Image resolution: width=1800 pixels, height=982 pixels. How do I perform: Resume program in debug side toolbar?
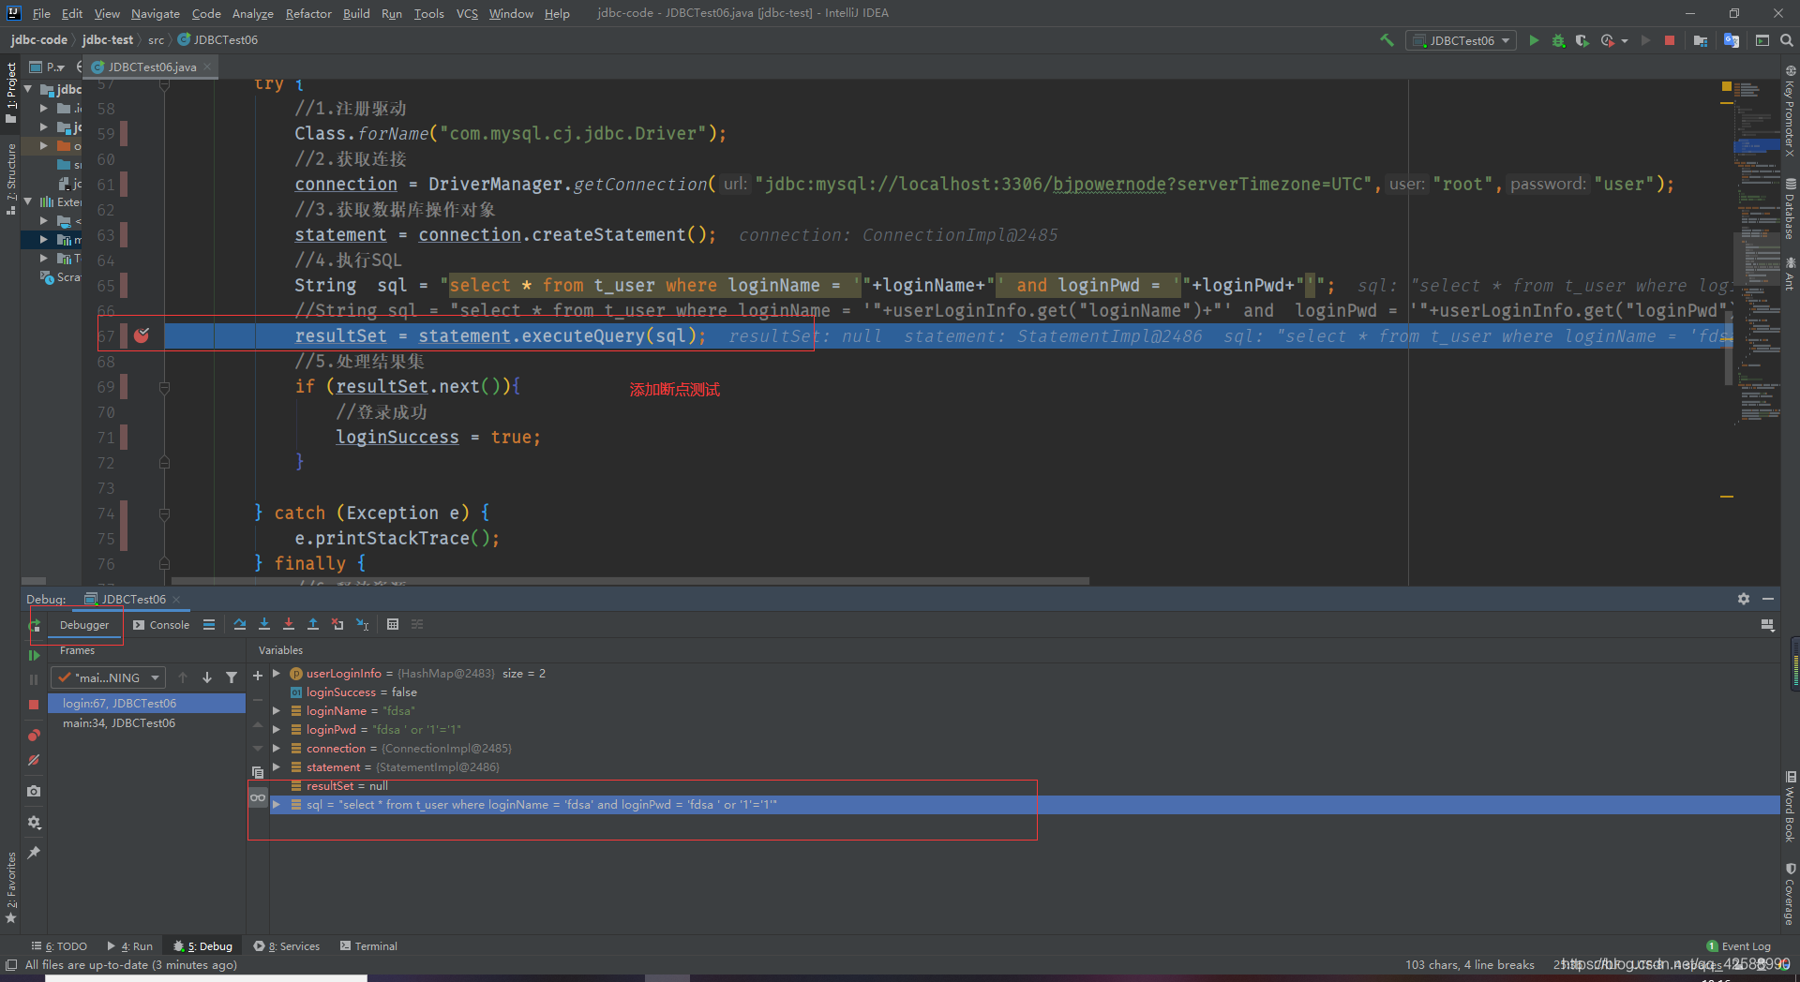click(34, 655)
